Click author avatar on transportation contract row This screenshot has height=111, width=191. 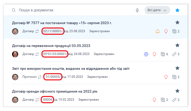tap(15, 54)
